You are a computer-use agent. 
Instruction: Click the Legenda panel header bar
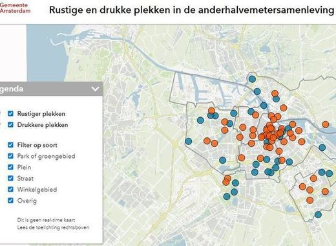[51, 89]
